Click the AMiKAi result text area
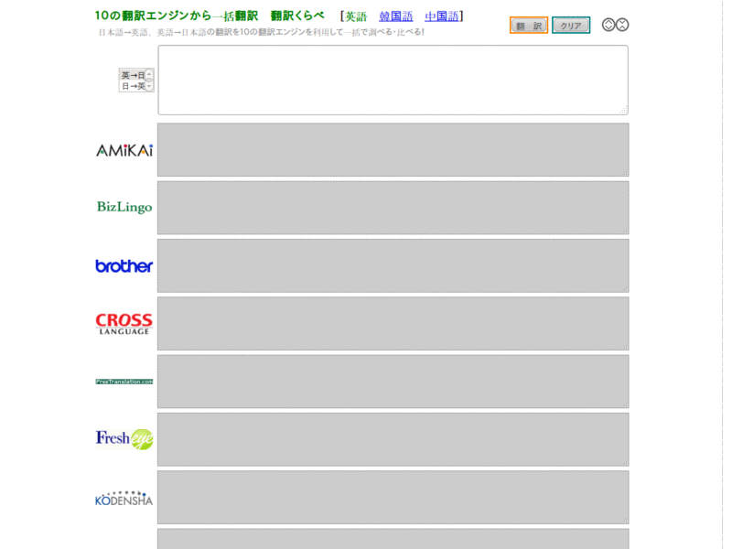 pos(393,150)
